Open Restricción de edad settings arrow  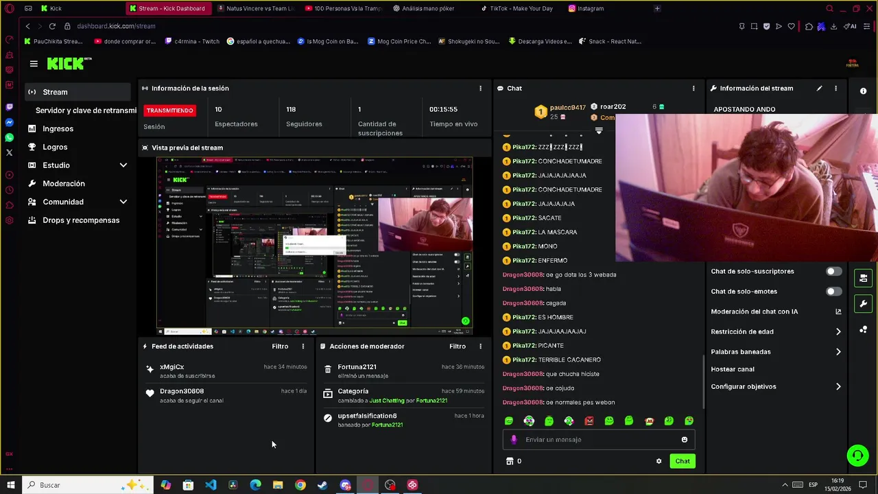[x=838, y=332]
